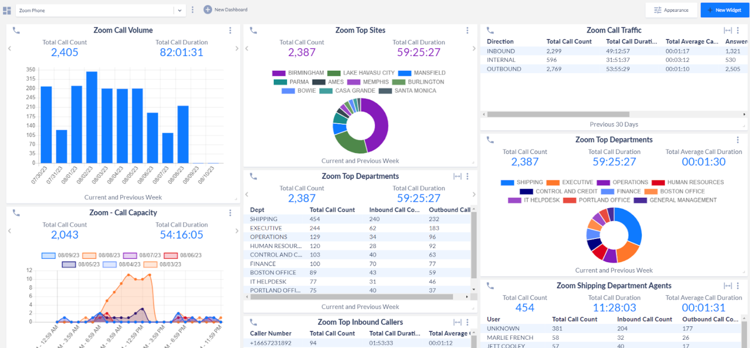Click the left chevron on Zoom Top Departments table widget
Screen dimensions: 750x348
[247, 194]
